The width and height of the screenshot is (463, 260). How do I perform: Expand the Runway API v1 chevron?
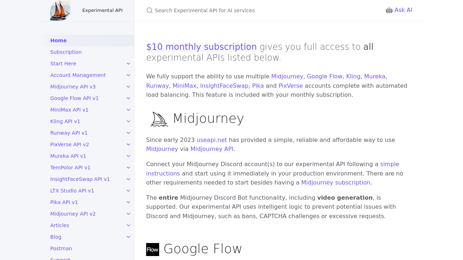coord(128,133)
